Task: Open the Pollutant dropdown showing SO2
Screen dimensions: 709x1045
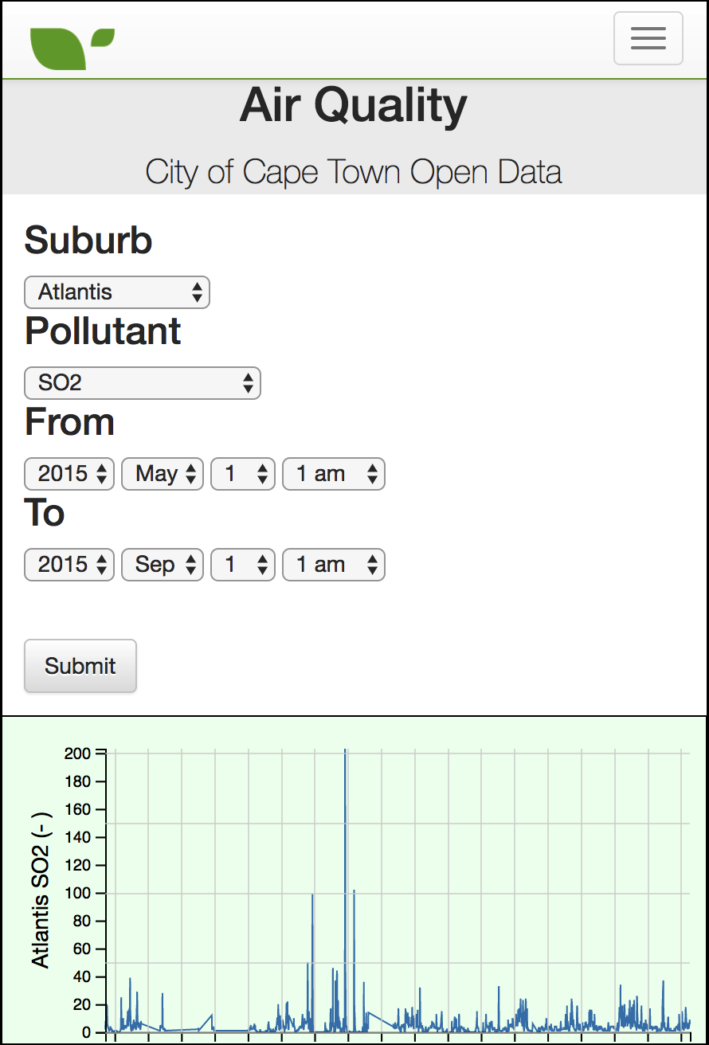Action: tap(143, 383)
